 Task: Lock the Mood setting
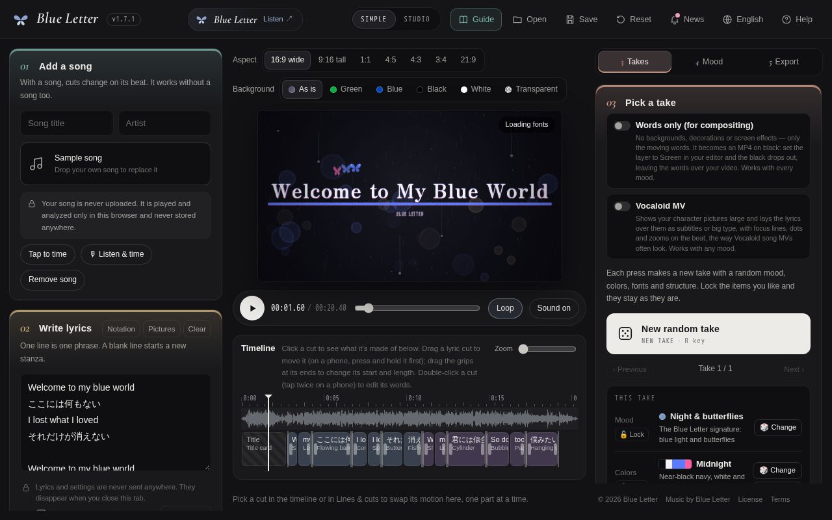click(632, 434)
